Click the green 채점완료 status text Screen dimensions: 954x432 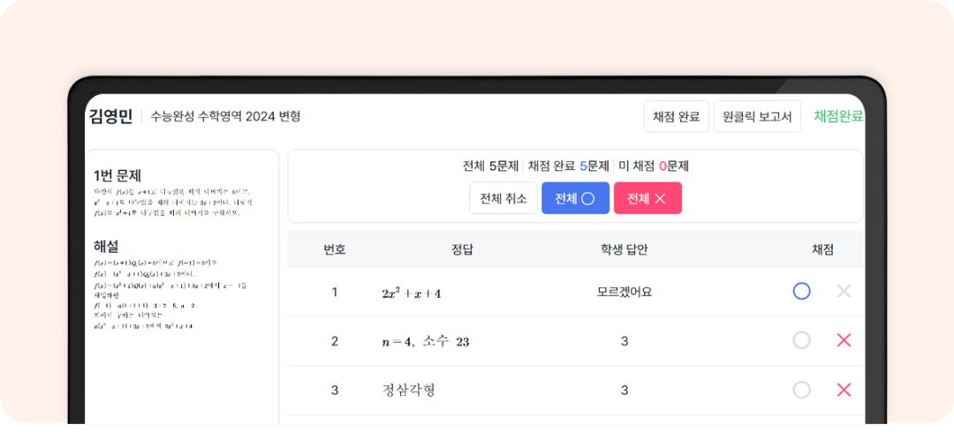pyautogui.click(x=838, y=116)
